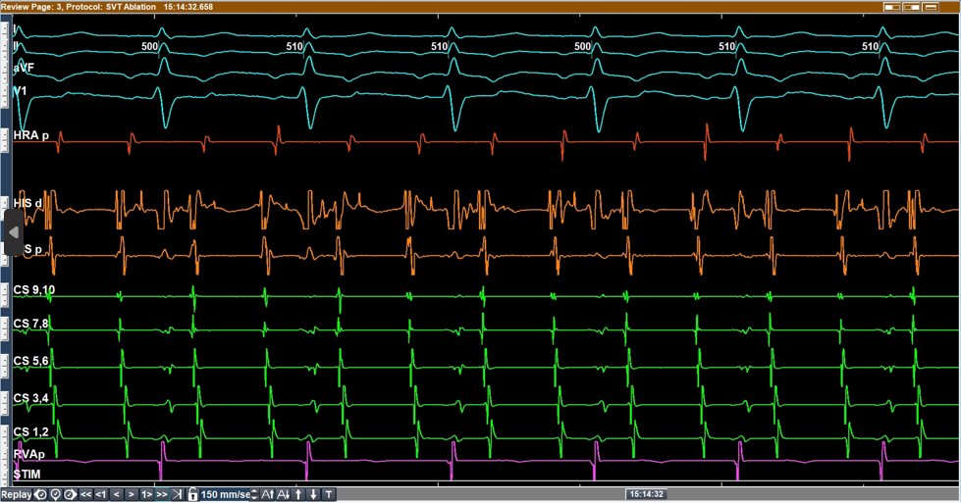The image size is (961, 503).
Task: Select the CS 9,10 channel label
Action: pyautogui.click(x=33, y=289)
